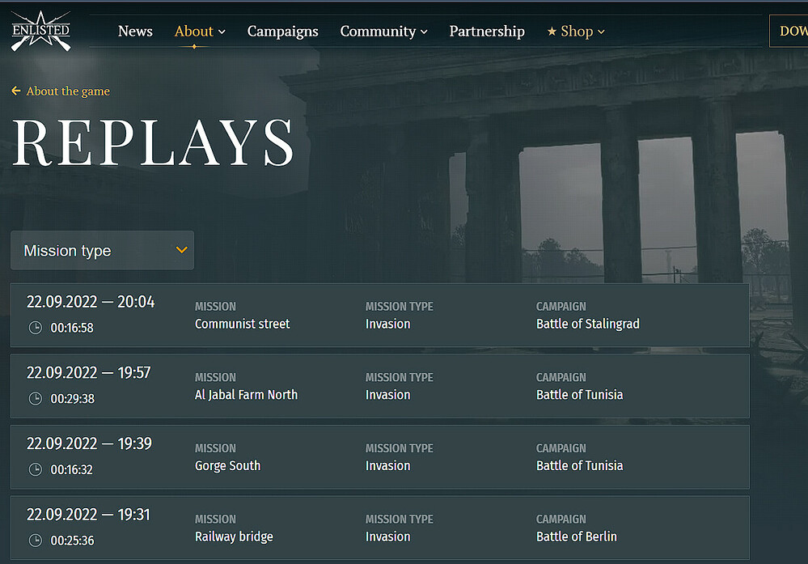Click Invasion type in Railway bridge row
This screenshot has height=564, width=808.
(388, 536)
